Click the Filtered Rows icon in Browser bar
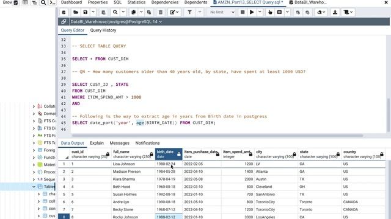The height and width of the screenshot is (219, 391). pyautogui.click(x=34, y=2)
